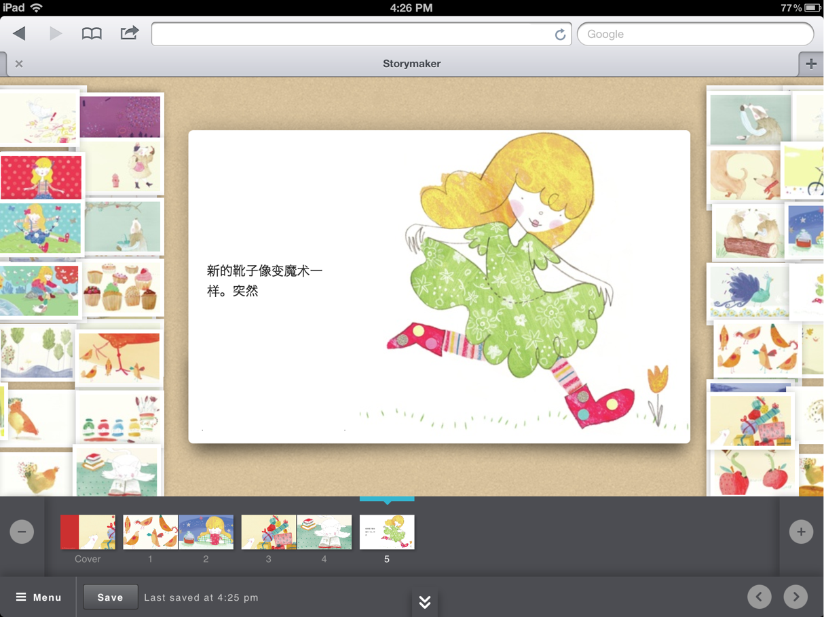Tap the battery indicator icon
This screenshot has height=617, width=824.
(812, 8)
